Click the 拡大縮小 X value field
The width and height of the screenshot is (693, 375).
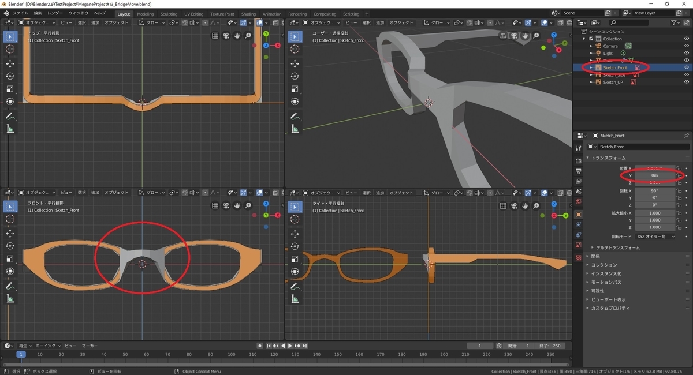tap(655, 213)
